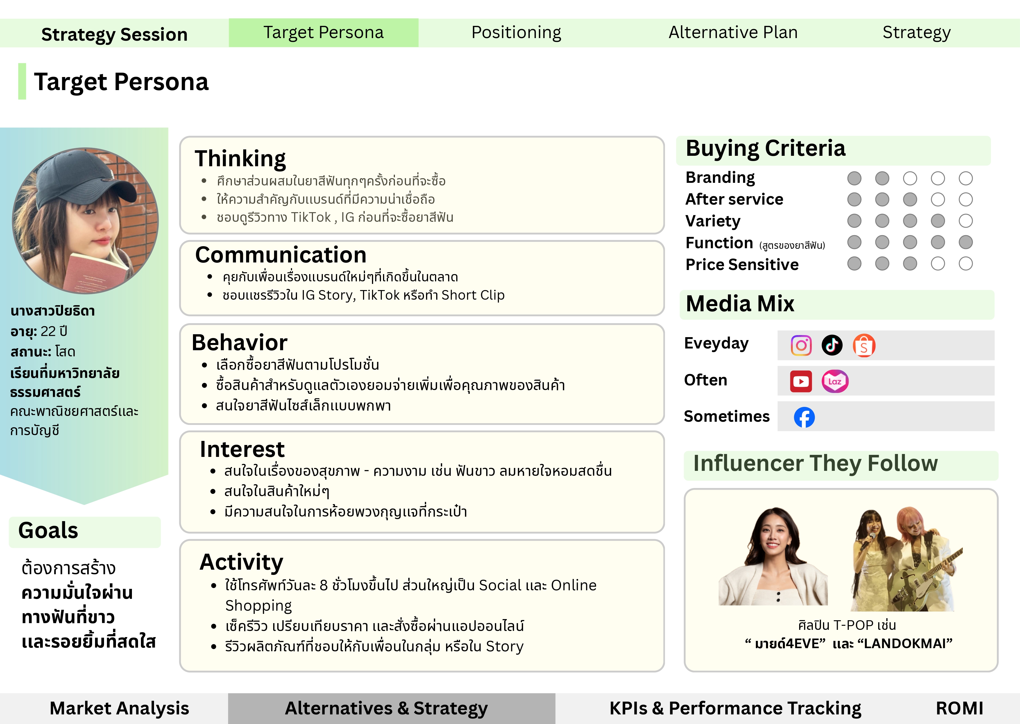Click the Lazada heart icon
Screen dimensions: 1020x724
tap(835, 382)
